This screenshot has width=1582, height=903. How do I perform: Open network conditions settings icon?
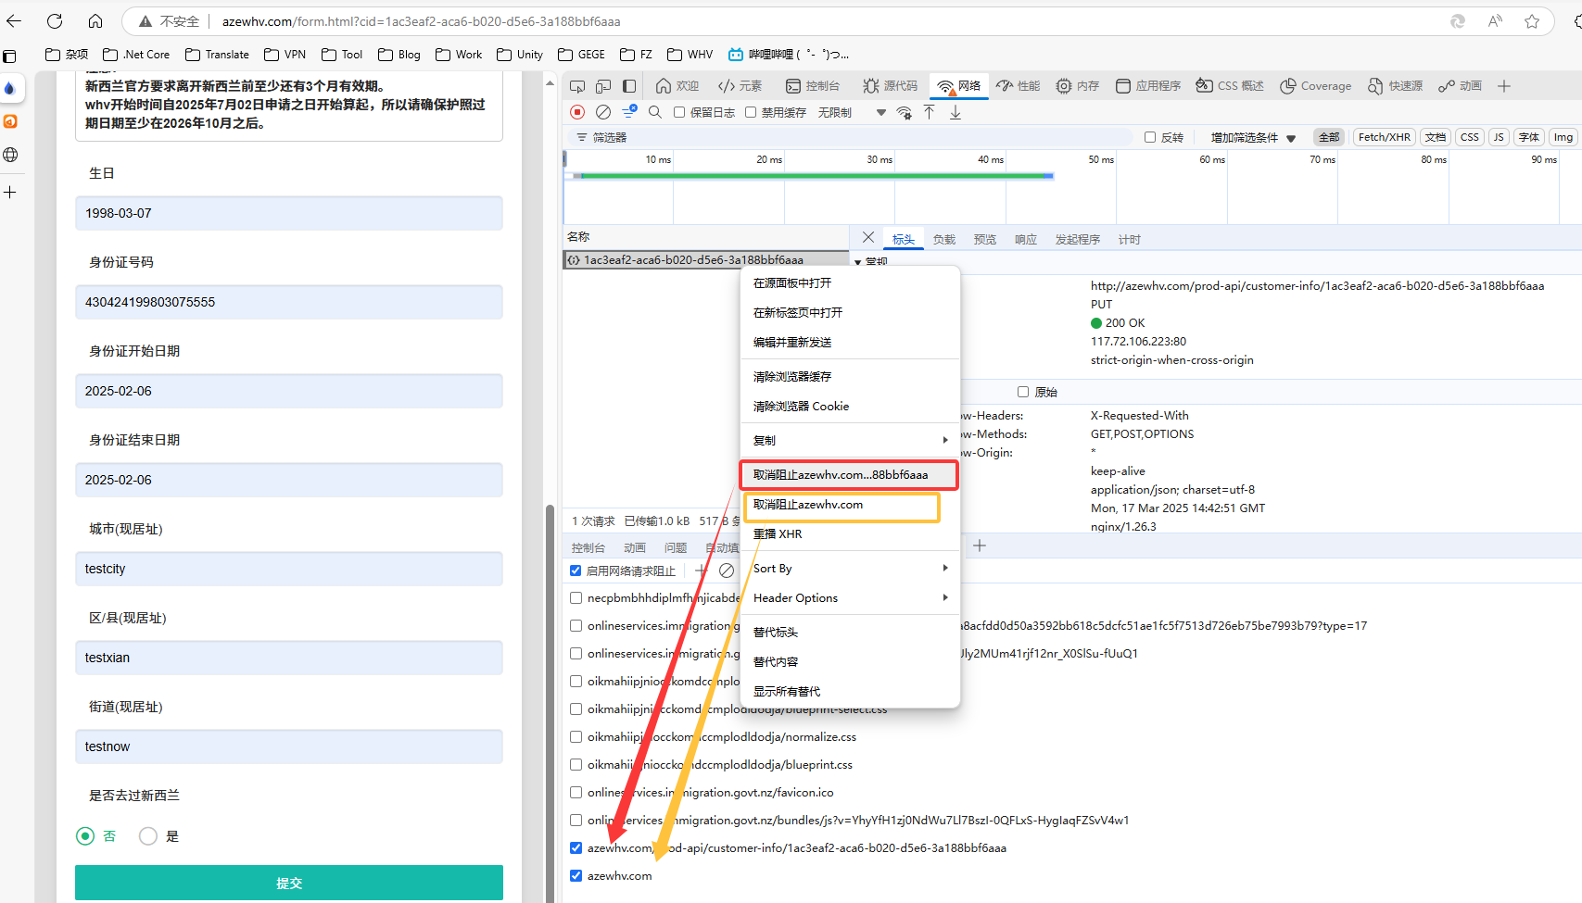point(904,112)
